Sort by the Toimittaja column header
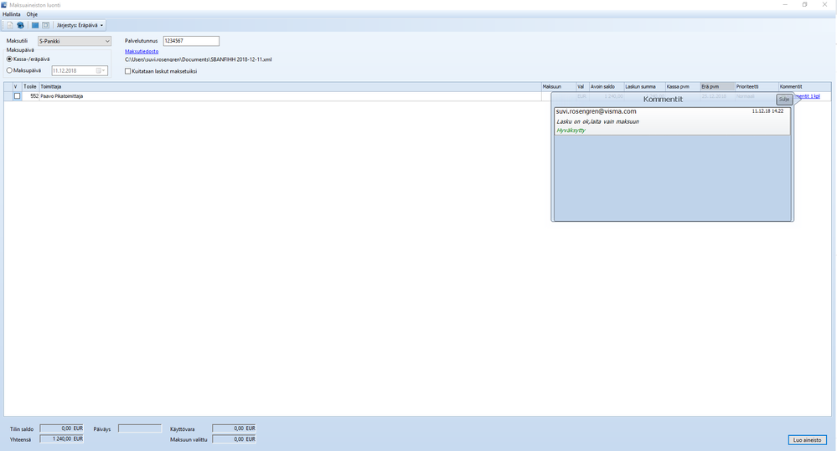 [290, 86]
